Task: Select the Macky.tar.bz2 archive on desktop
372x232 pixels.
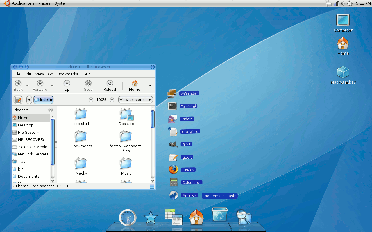Action: pyautogui.click(x=343, y=72)
